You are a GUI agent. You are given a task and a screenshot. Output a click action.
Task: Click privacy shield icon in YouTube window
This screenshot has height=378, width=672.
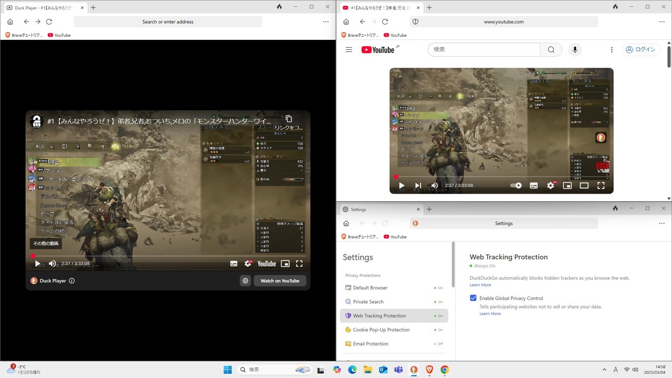pyautogui.click(x=415, y=22)
